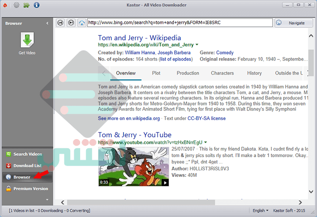Open the Comedy genre link
The width and height of the screenshot is (317, 217).
(x=225, y=53)
